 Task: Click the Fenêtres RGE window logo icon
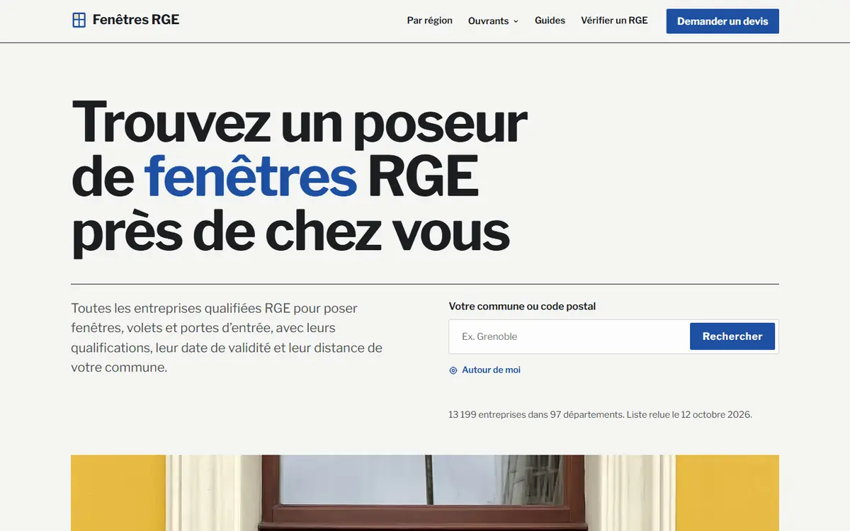(79, 20)
